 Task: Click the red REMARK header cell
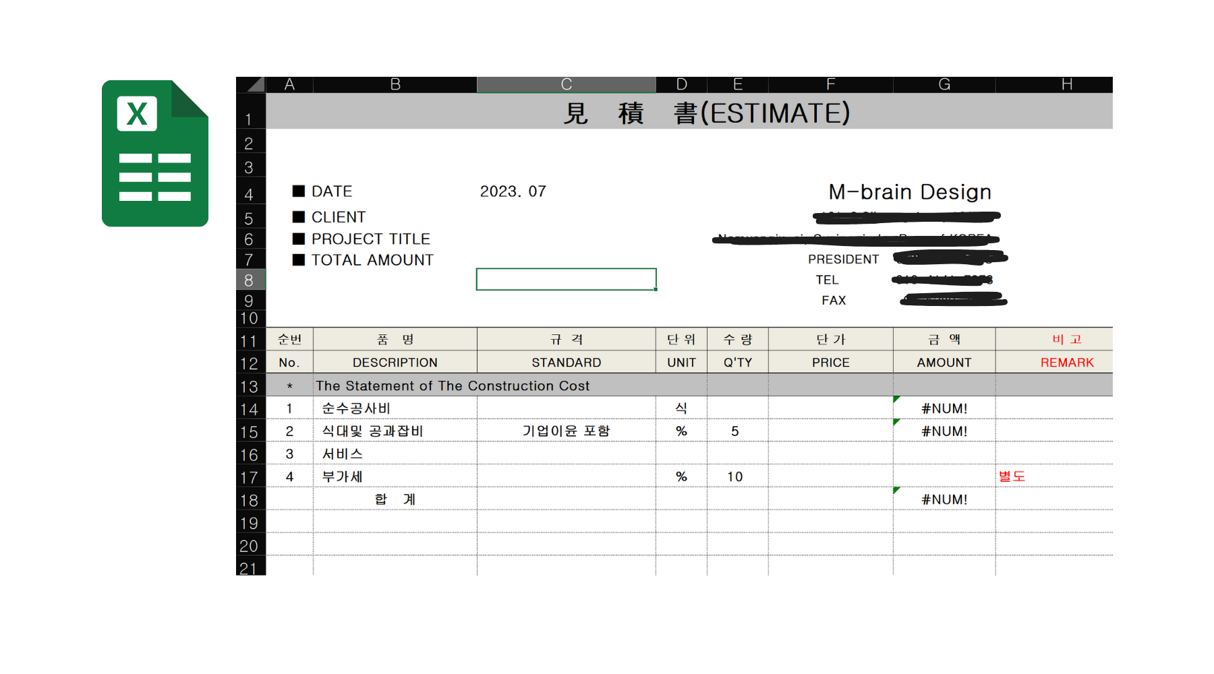pyautogui.click(x=1066, y=363)
